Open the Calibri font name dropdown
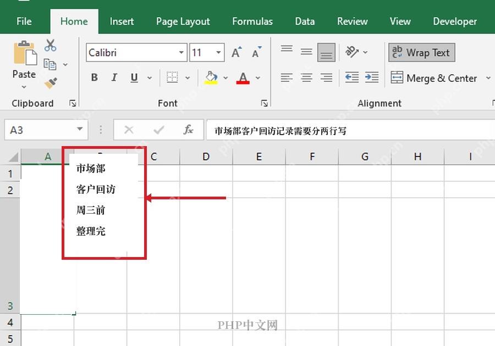The width and height of the screenshot is (495, 346). pos(181,52)
